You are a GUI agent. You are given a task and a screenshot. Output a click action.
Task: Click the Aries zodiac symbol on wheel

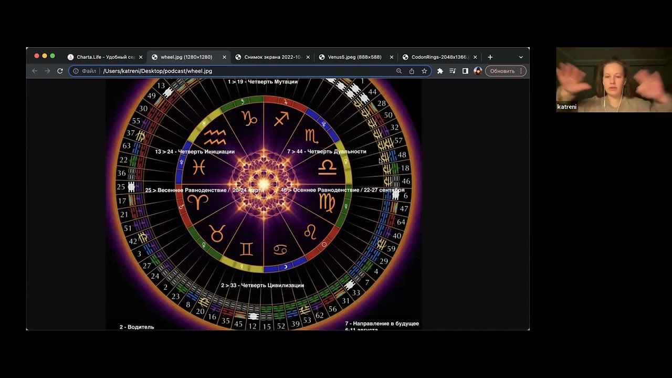click(198, 202)
